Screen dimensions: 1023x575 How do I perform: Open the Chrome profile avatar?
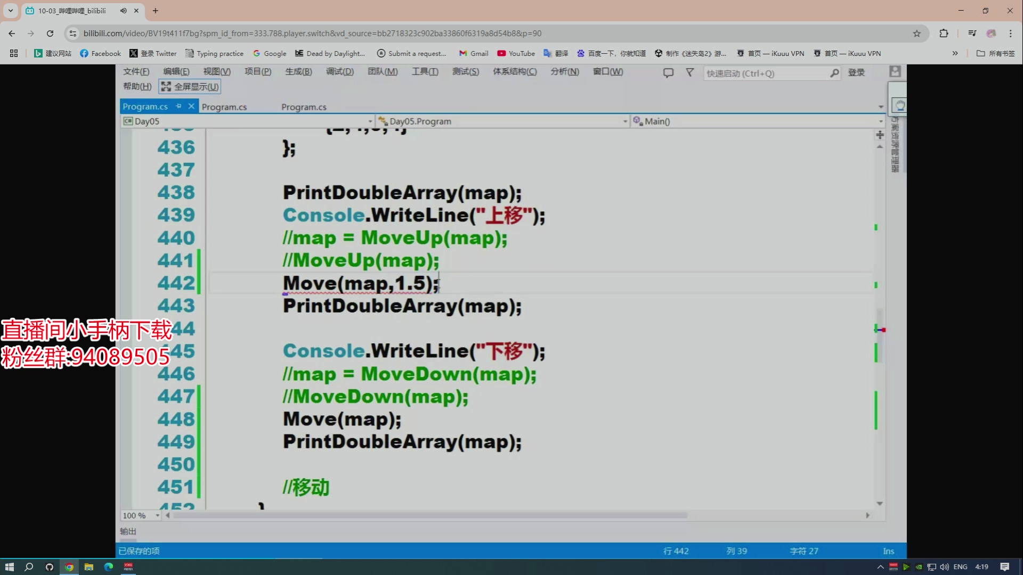991,33
